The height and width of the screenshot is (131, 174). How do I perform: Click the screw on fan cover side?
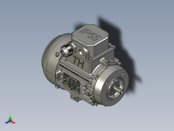(57, 54)
